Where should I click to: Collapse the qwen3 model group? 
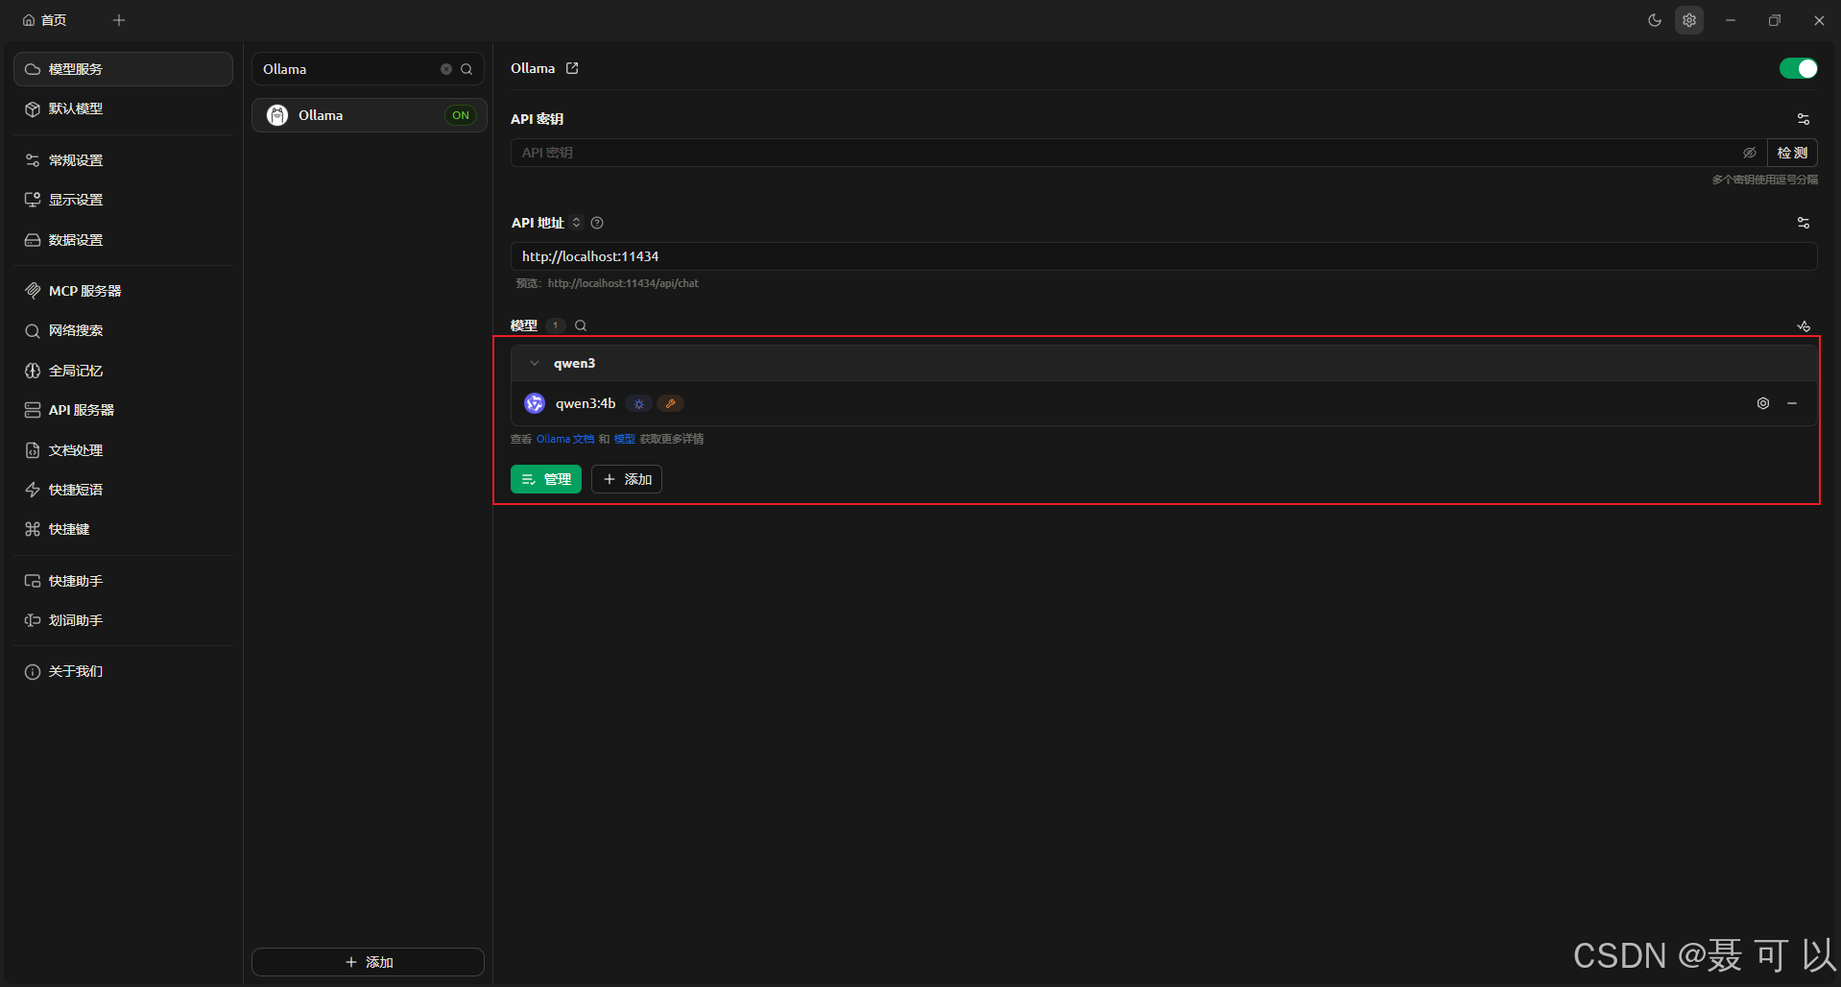click(535, 363)
